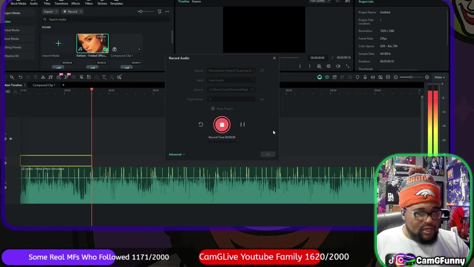This screenshot has width=474, height=267.
Task: Enter fullscreen preview
Action: tap(347, 66)
